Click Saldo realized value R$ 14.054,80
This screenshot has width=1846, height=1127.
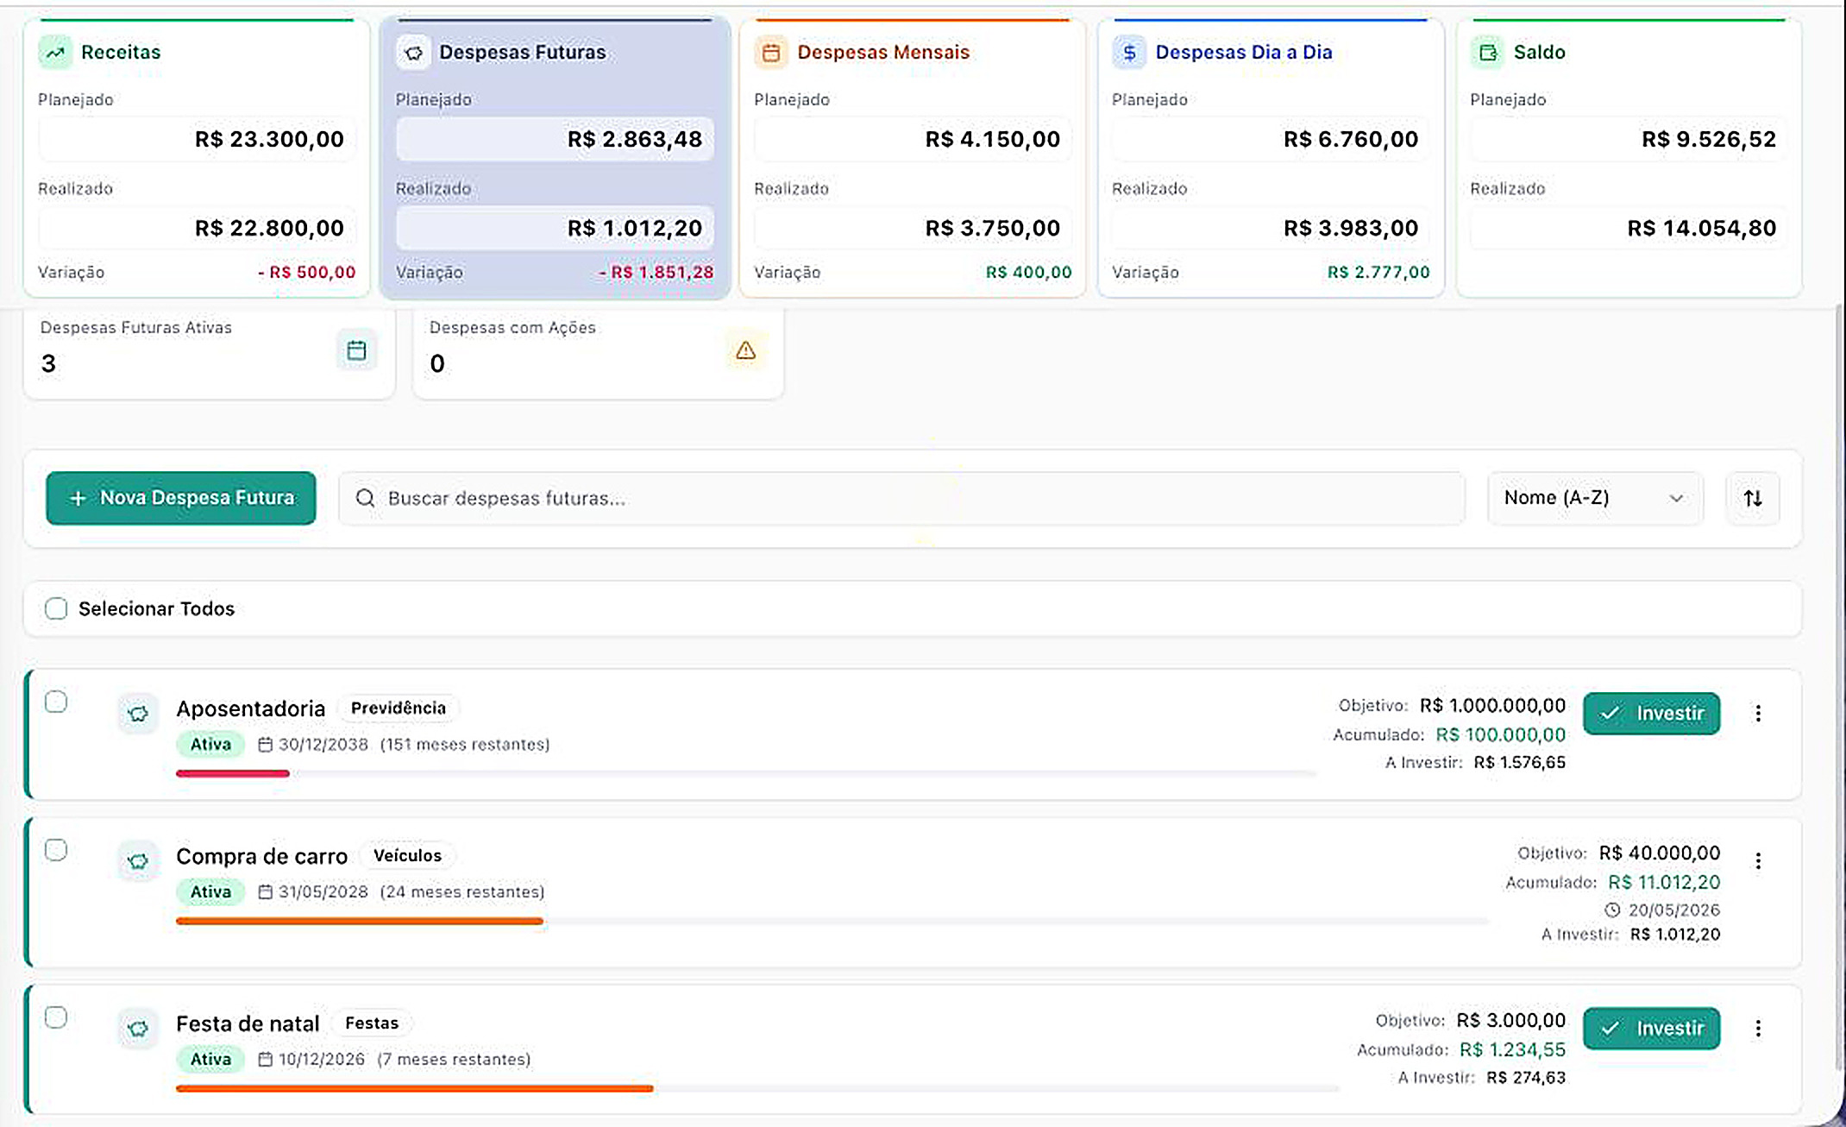[1702, 229]
